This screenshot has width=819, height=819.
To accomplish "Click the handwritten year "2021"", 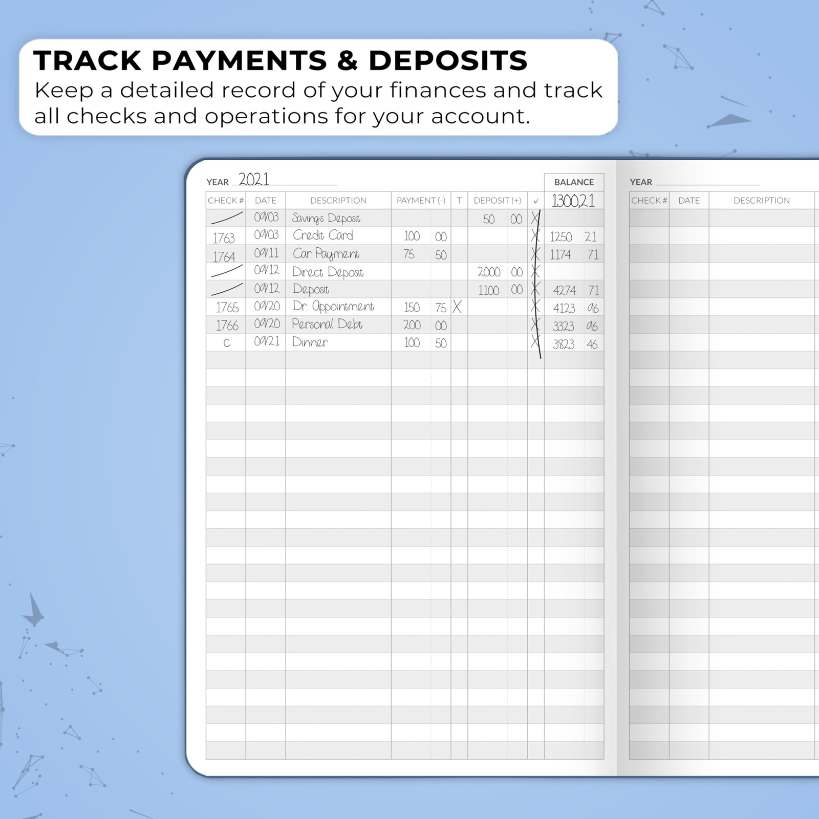I will click(254, 179).
